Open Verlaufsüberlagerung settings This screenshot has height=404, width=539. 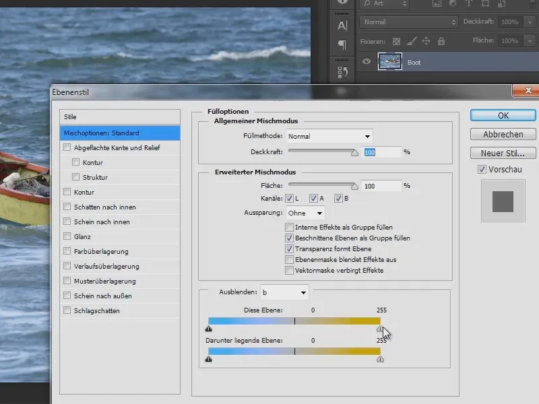[106, 266]
